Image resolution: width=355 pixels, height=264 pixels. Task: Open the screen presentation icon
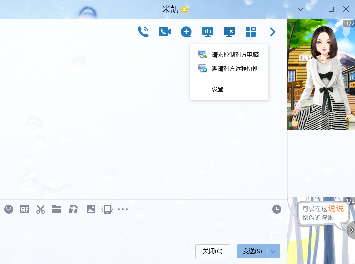208,32
